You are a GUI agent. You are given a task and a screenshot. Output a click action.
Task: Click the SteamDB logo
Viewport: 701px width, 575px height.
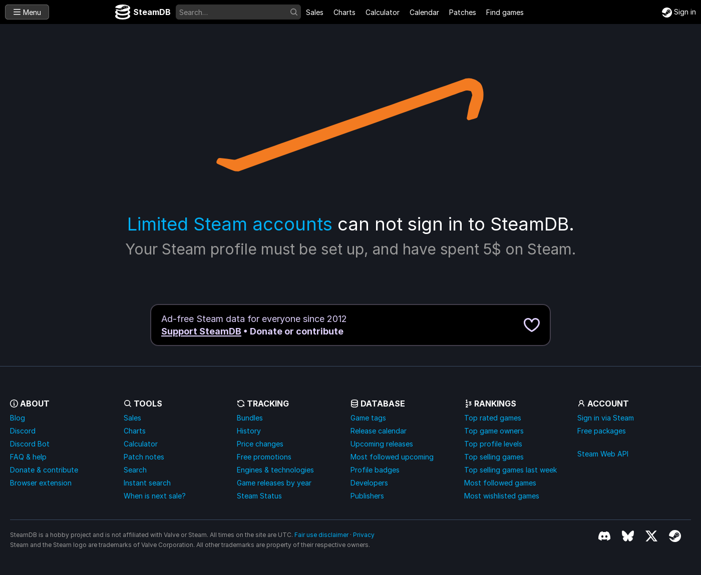pos(143,12)
